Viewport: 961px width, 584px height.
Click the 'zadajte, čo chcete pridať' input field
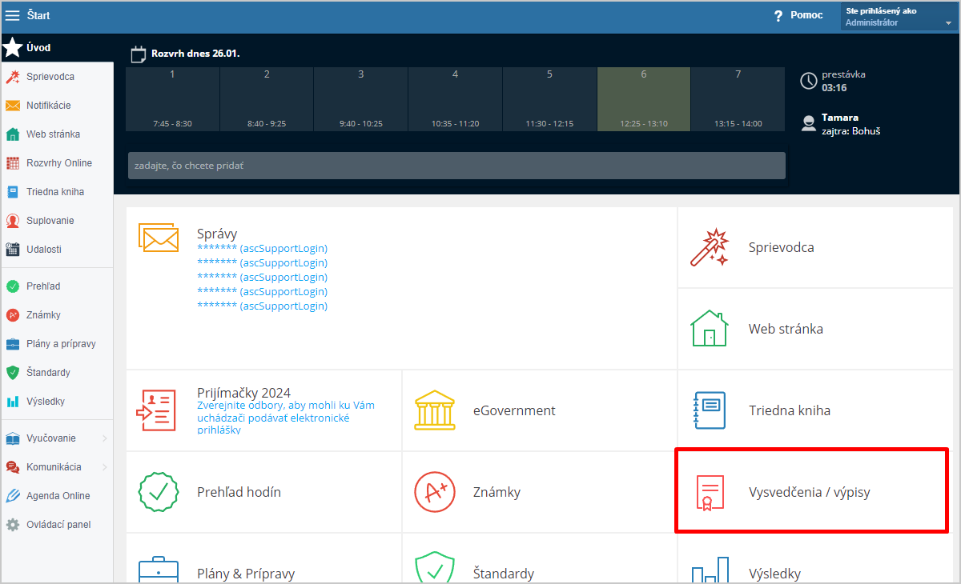click(x=456, y=166)
